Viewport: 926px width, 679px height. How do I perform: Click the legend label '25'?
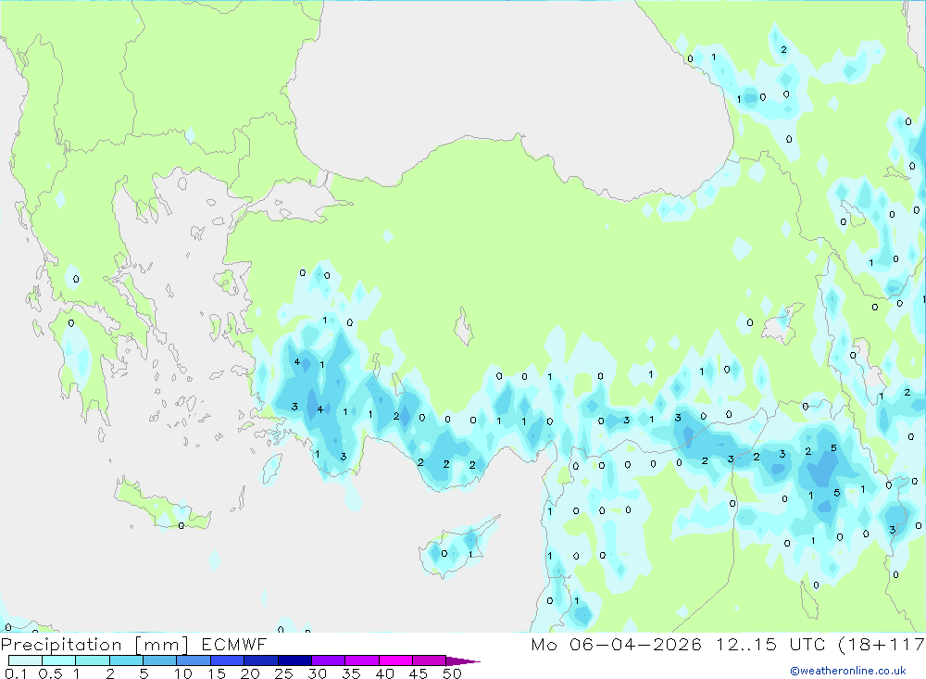(x=283, y=673)
